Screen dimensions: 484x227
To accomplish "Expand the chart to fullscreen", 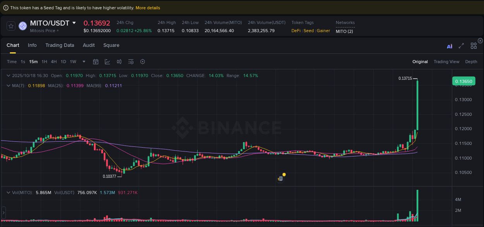I will click(x=461, y=46).
